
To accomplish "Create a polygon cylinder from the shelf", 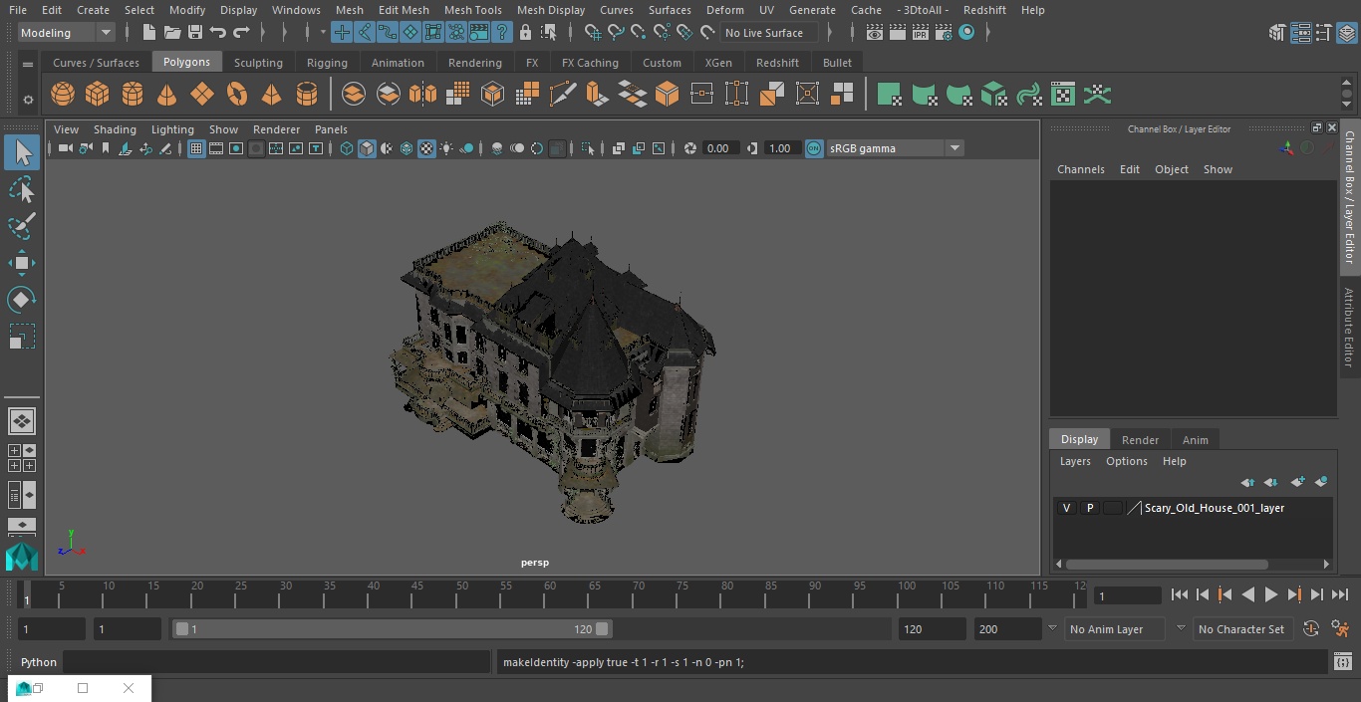I will point(133,95).
